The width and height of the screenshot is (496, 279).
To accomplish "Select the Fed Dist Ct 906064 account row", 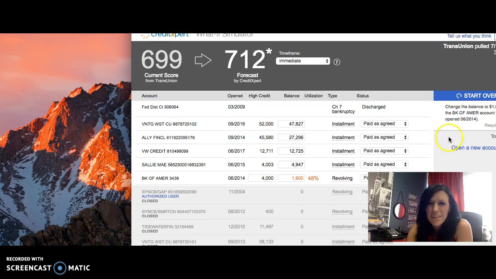I will point(282,109).
